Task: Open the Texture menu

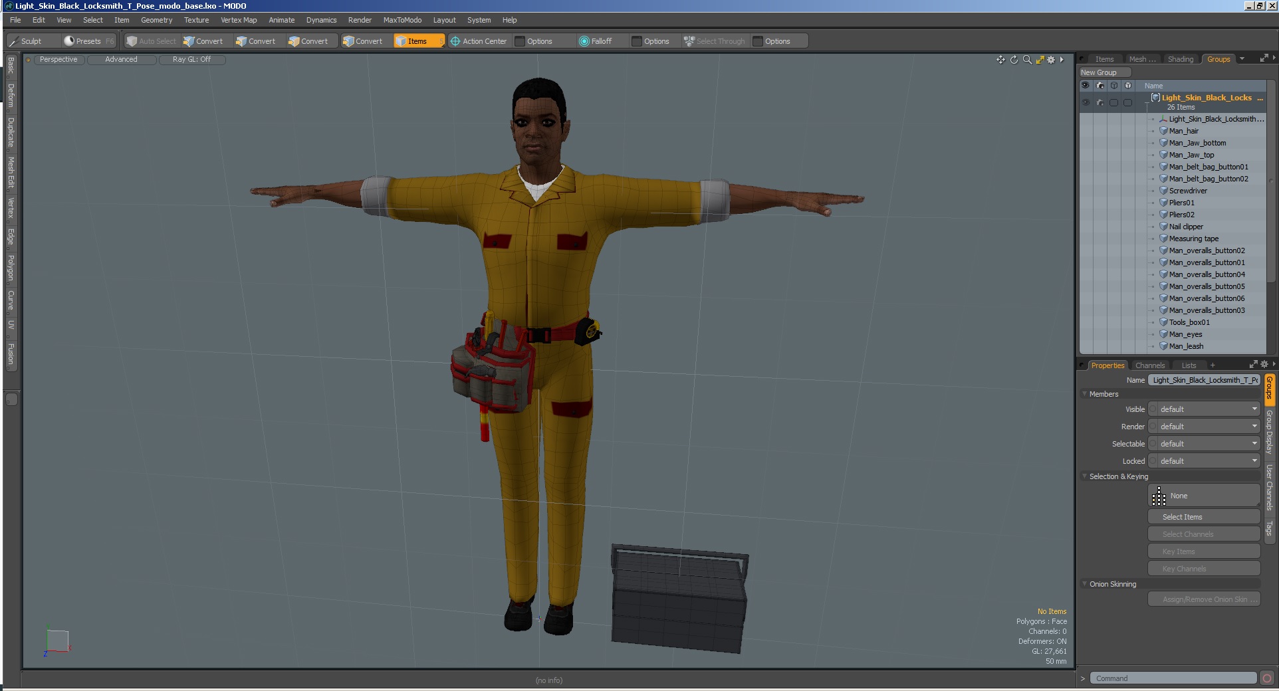Action: coord(196,20)
